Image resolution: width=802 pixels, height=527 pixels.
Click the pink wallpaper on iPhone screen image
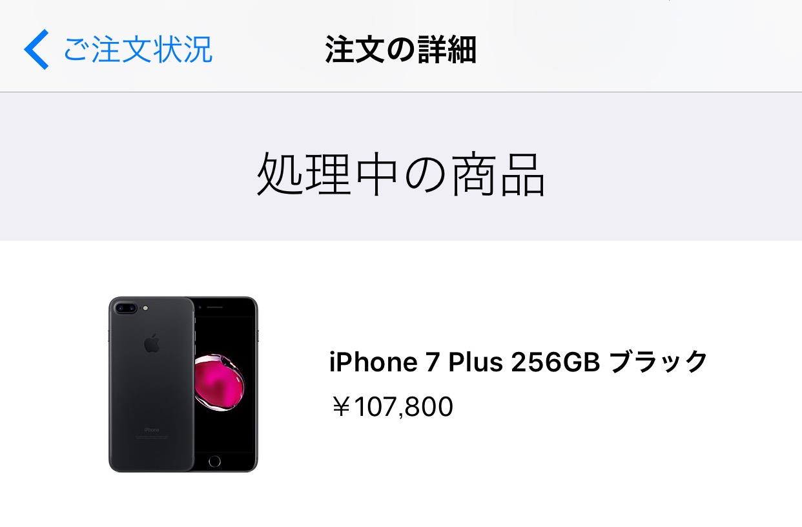coord(220,383)
